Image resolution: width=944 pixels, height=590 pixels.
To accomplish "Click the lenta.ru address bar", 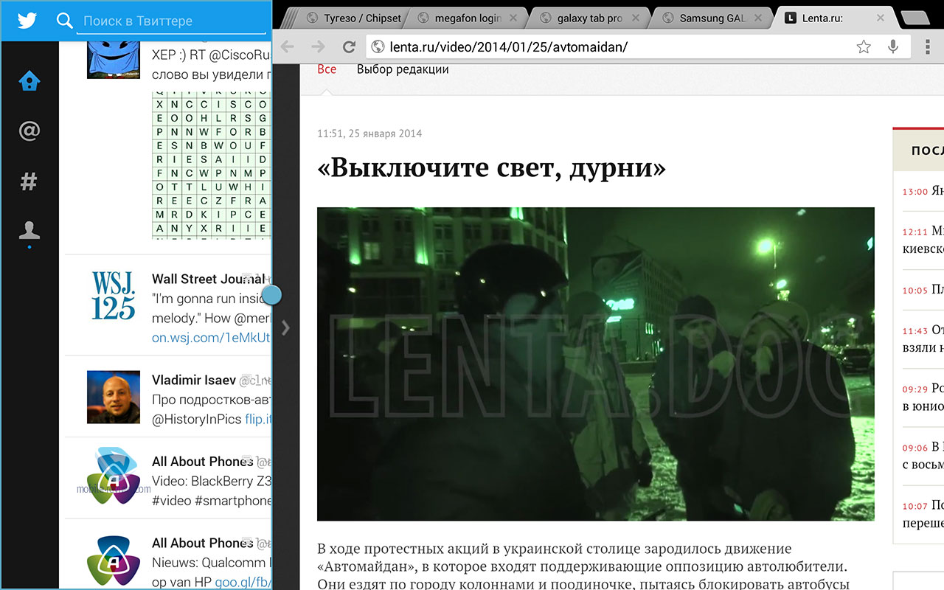I will [x=612, y=47].
